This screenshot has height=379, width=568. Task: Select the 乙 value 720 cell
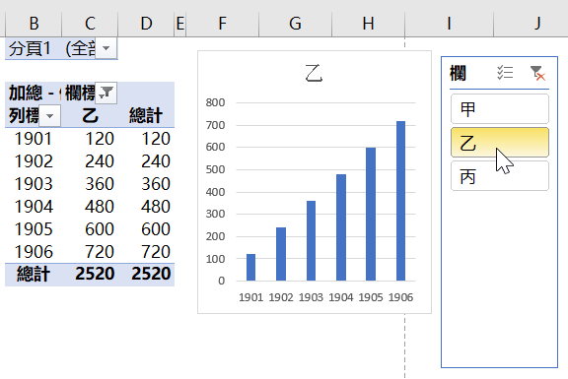pyautogui.click(x=90, y=252)
